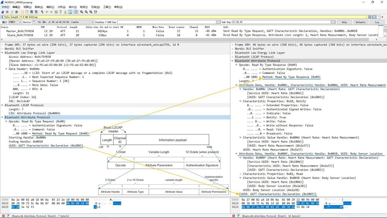Apply the display filter arrow
This screenshot has width=387, height=218.
pos(374,17)
